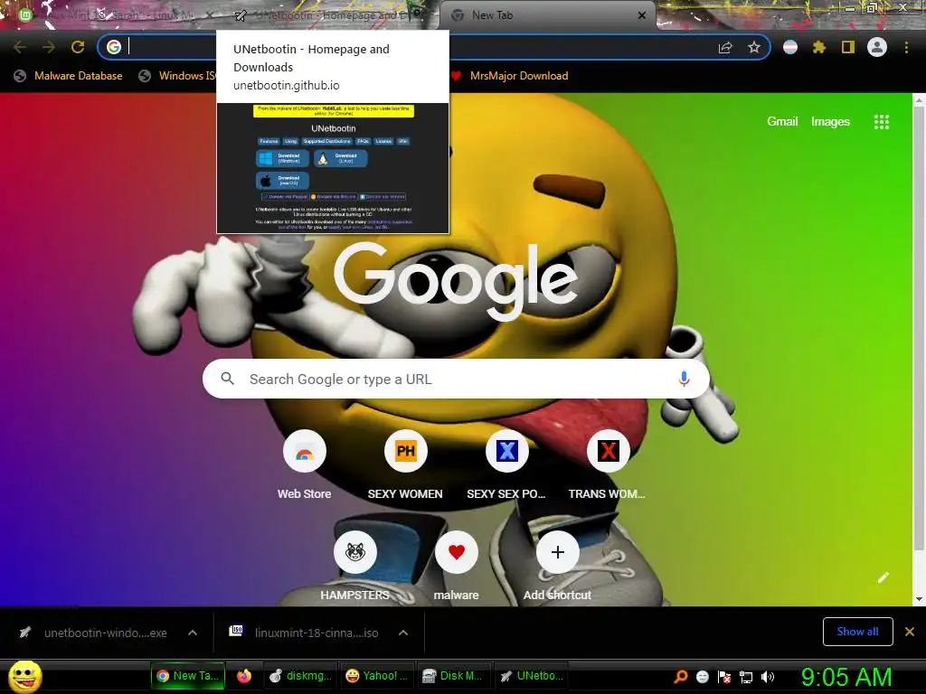Close the New Tab tab
Screen dimensions: 926x694
[642, 15]
